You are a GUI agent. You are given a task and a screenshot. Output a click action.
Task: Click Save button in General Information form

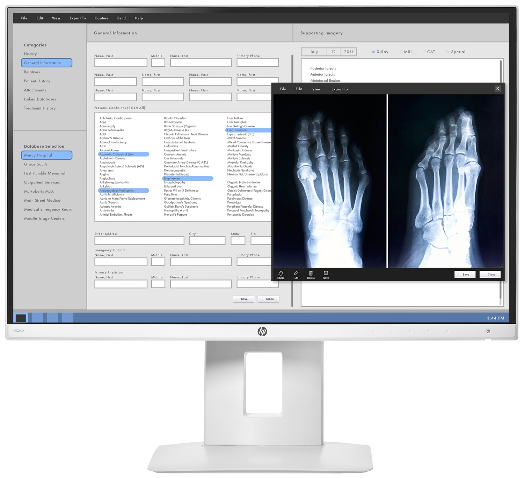point(244,299)
